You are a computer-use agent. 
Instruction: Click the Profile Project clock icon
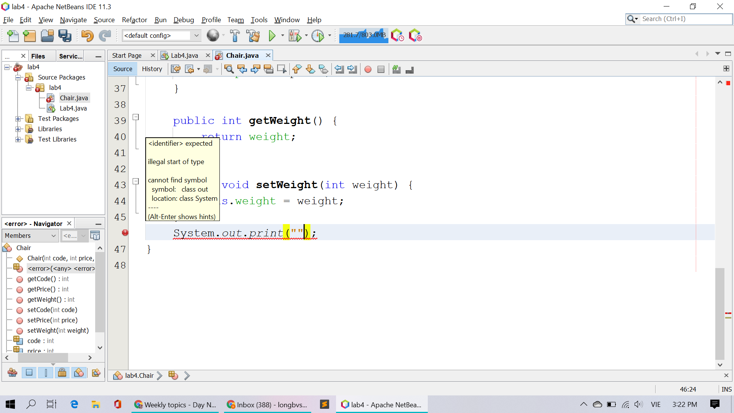(x=317, y=36)
